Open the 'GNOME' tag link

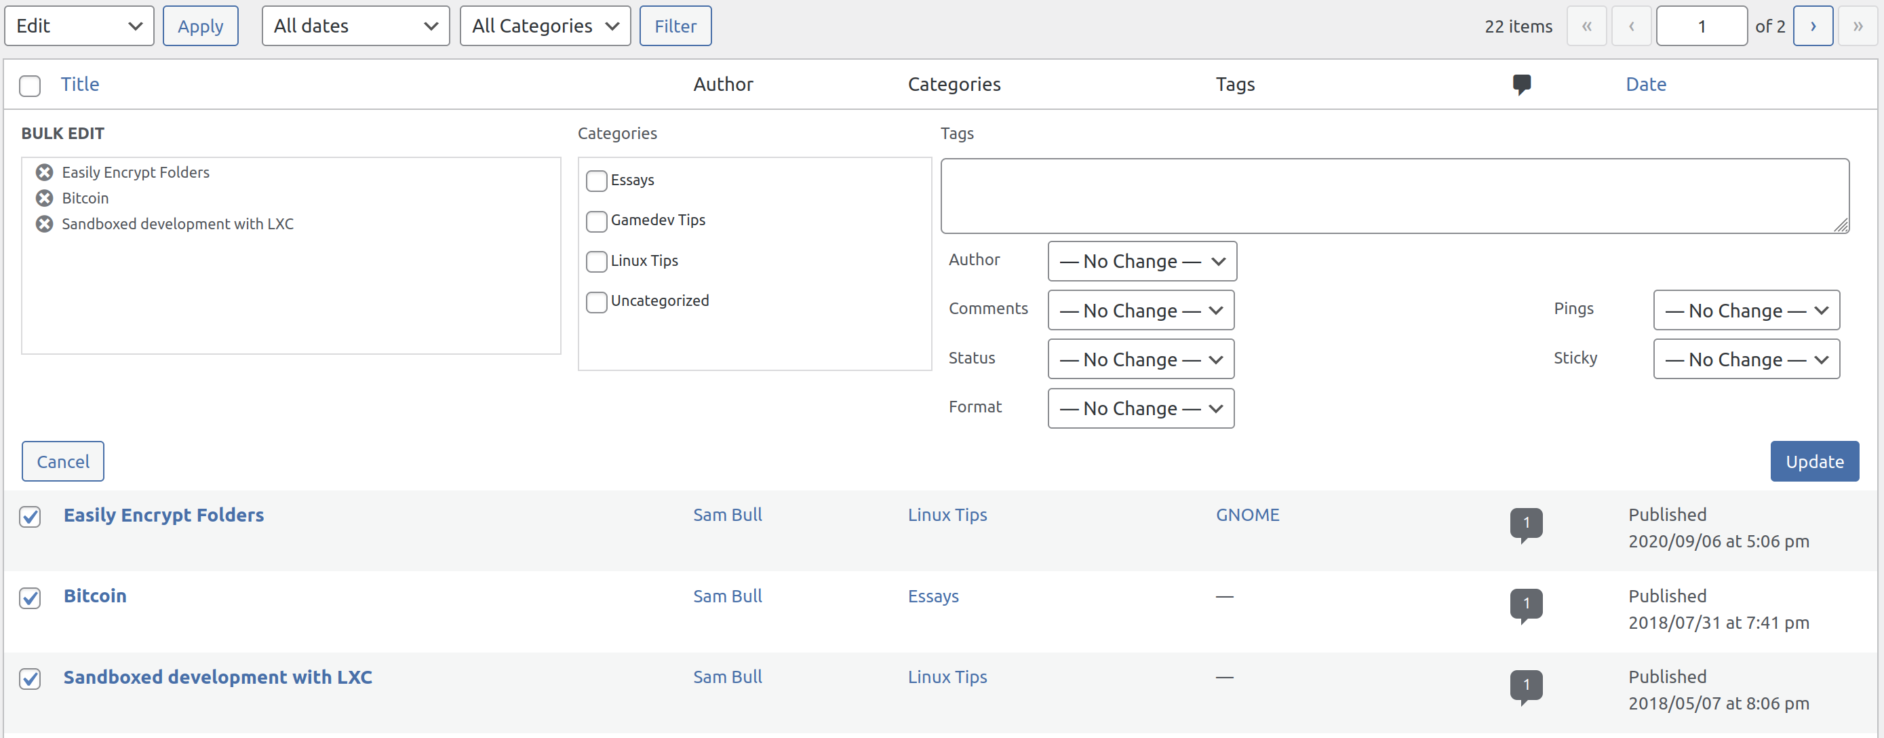[x=1248, y=514]
